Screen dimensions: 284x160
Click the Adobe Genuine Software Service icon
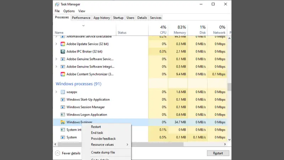tap(63, 59)
